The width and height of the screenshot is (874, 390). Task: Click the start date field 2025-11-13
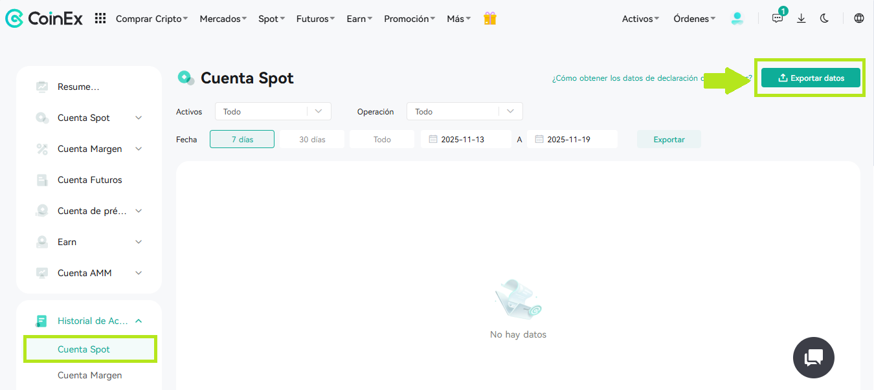(466, 139)
